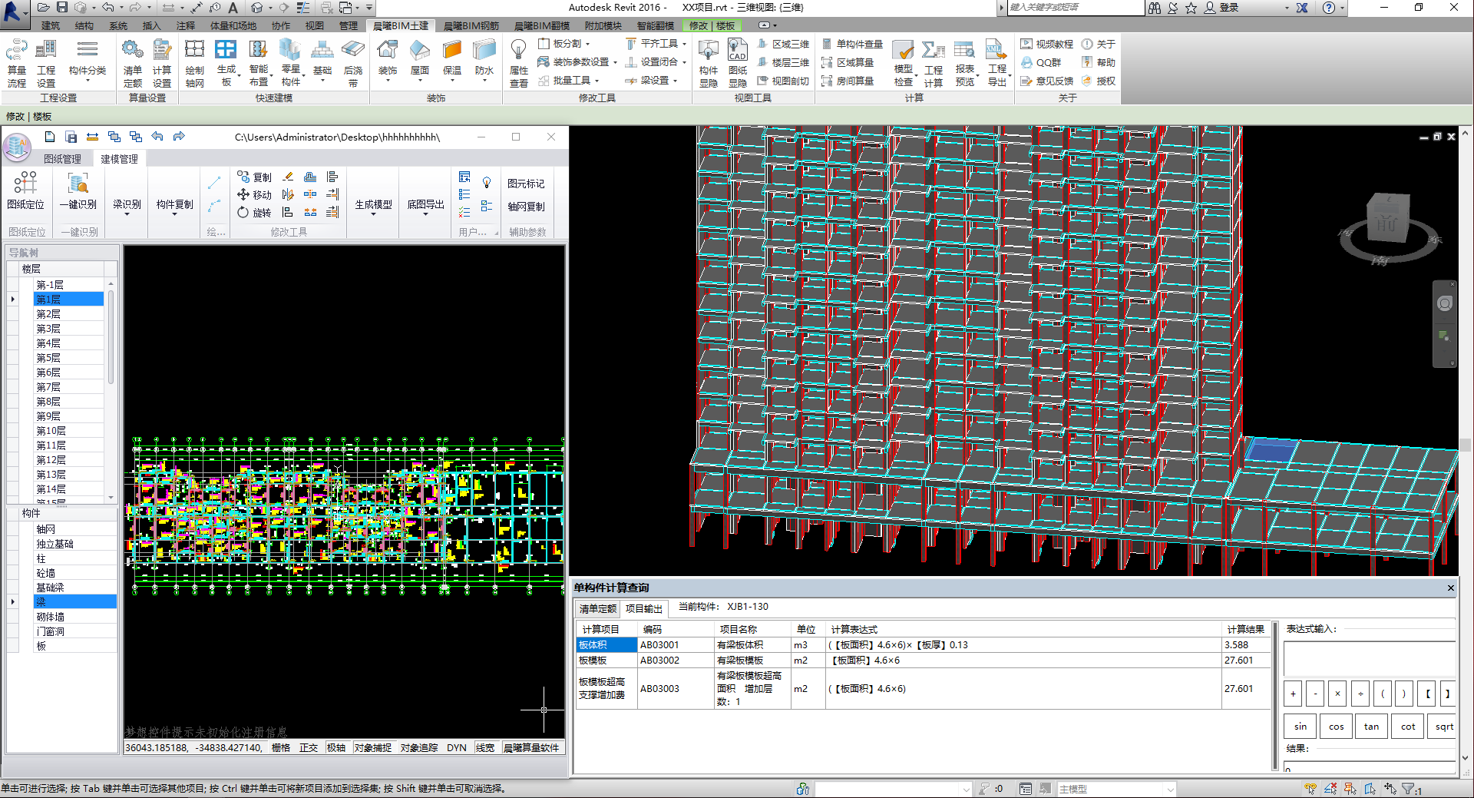
Task: Open the 板分割 dropdown
Action: (566, 44)
